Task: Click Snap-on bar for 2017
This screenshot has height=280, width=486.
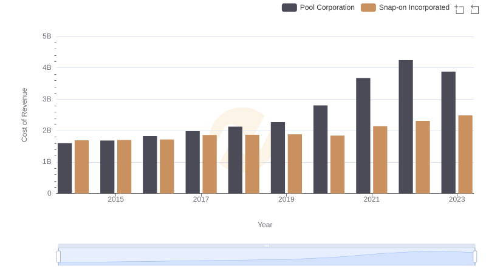Action: point(210,164)
